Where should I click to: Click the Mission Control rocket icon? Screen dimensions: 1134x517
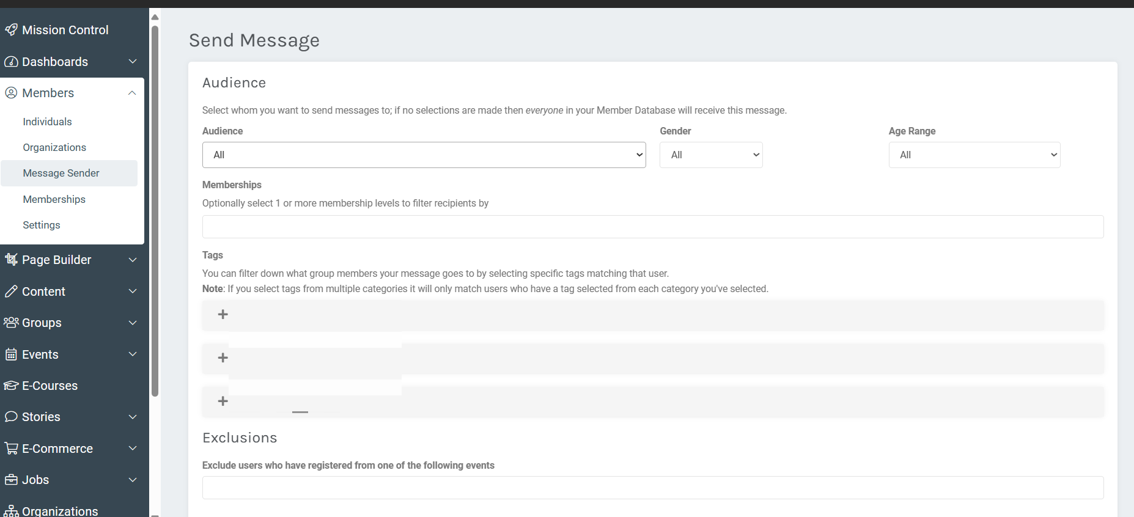pos(11,30)
